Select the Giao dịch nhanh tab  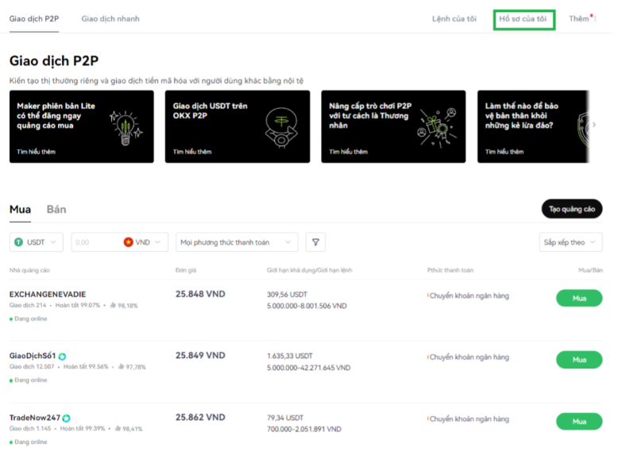[x=110, y=18]
